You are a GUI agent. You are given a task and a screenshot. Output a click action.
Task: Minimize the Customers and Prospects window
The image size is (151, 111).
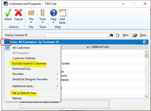click(x=123, y=4)
